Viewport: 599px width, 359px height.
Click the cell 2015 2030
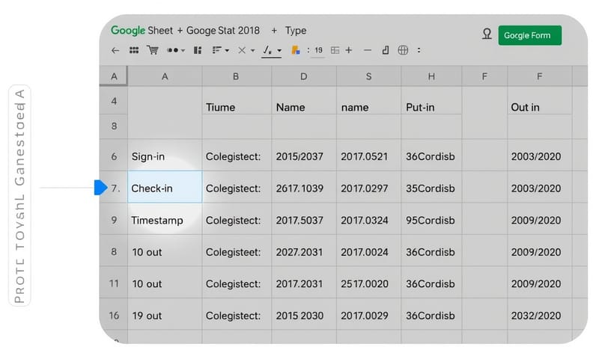tap(304, 316)
